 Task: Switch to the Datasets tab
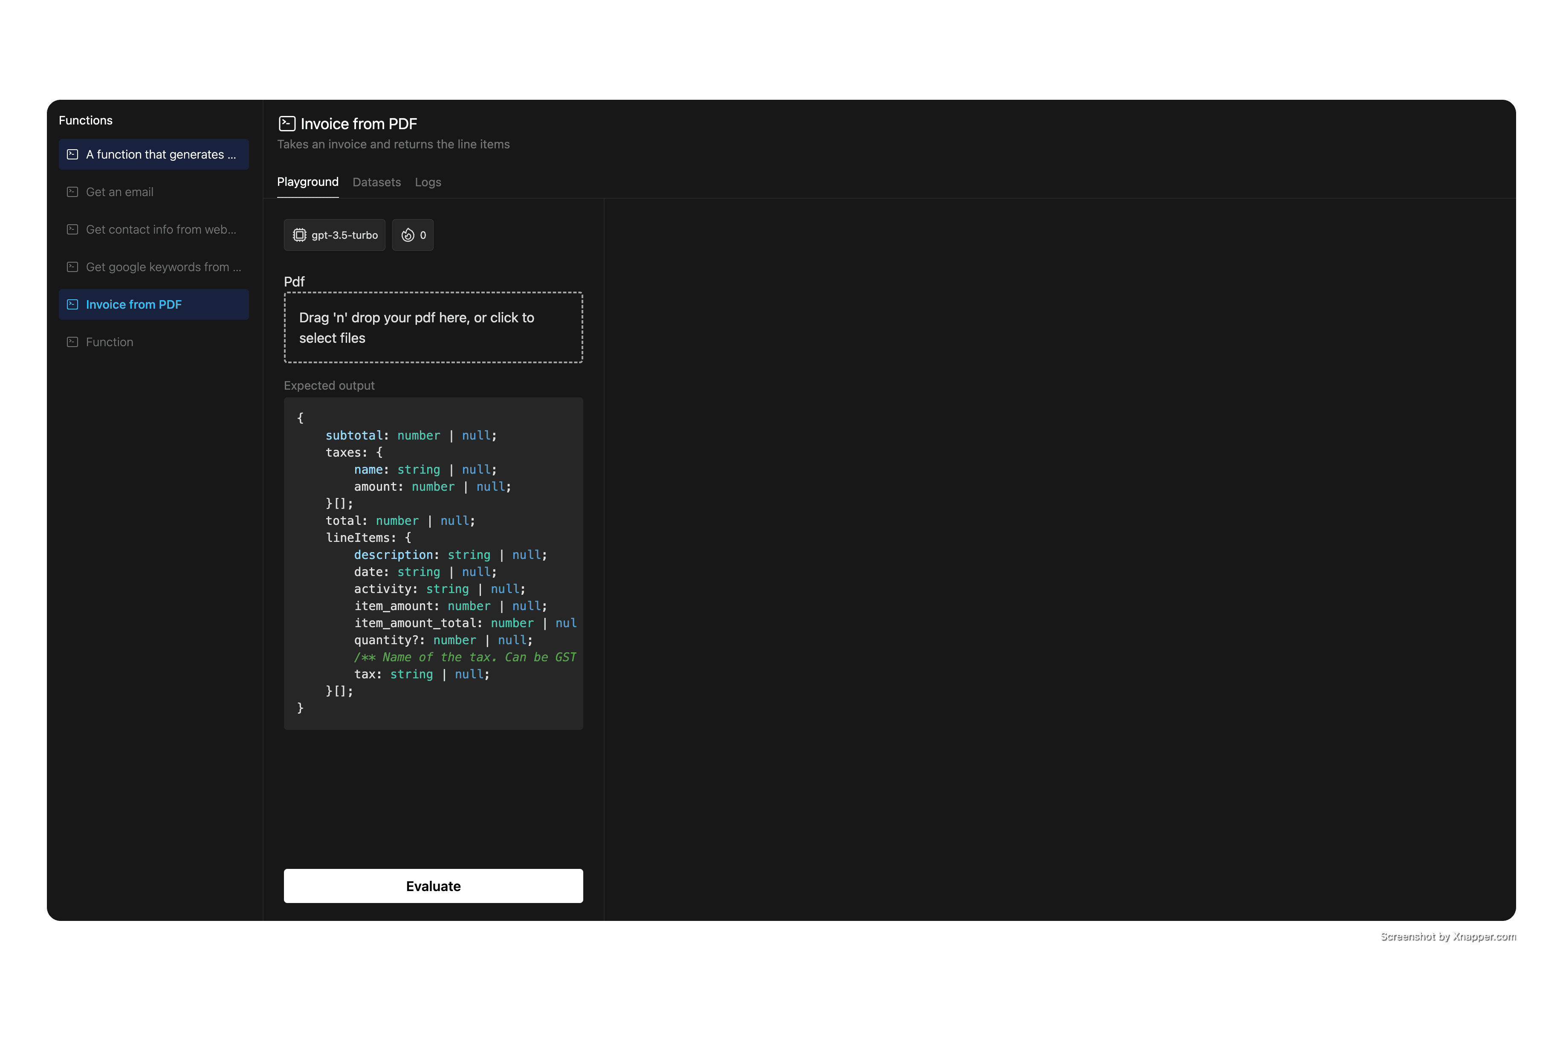point(376,182)
